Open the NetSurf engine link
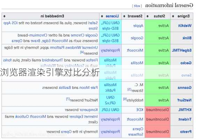Viewport: 197px width, 139px height. tap(184, 100)
